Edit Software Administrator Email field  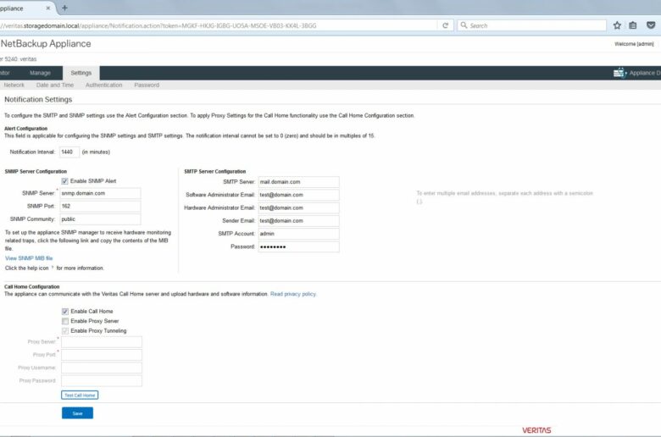[x=298, y=195]
